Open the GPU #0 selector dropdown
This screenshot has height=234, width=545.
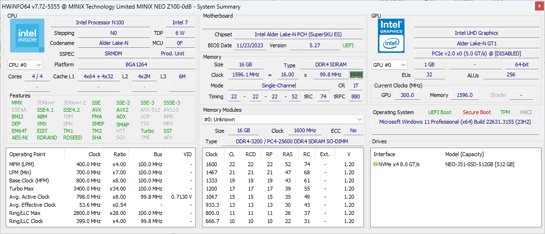pos(389,64)
